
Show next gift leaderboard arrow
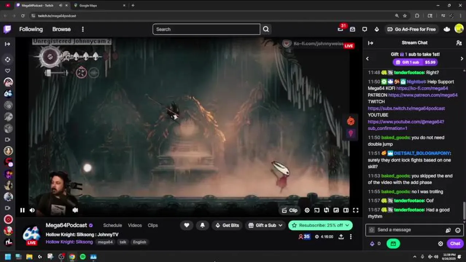click(x=462, y=59)
